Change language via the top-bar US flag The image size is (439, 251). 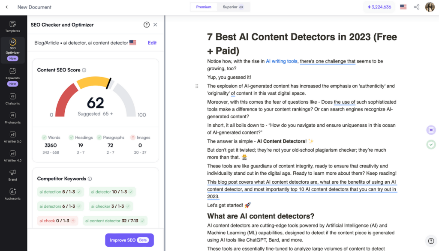(x=403, y=7)
